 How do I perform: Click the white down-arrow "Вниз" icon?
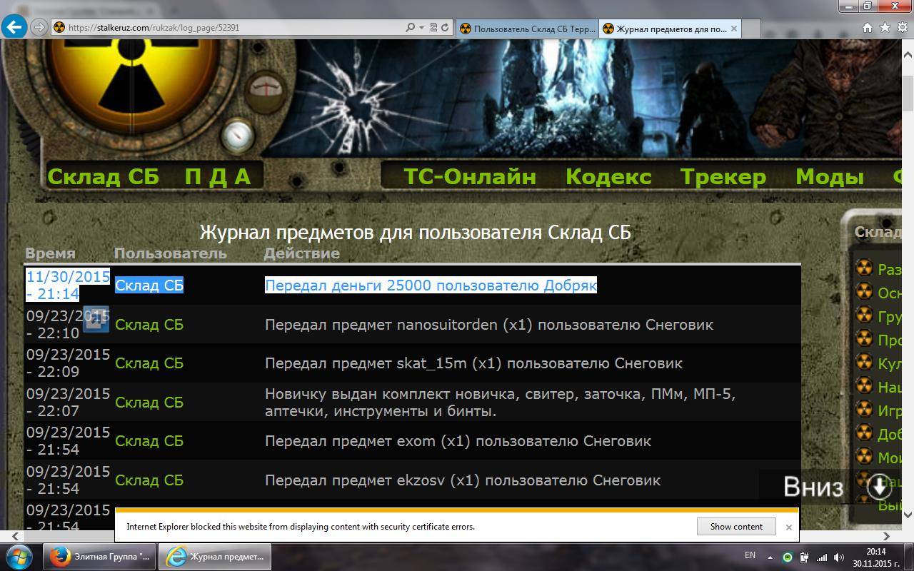click(879, 485)
